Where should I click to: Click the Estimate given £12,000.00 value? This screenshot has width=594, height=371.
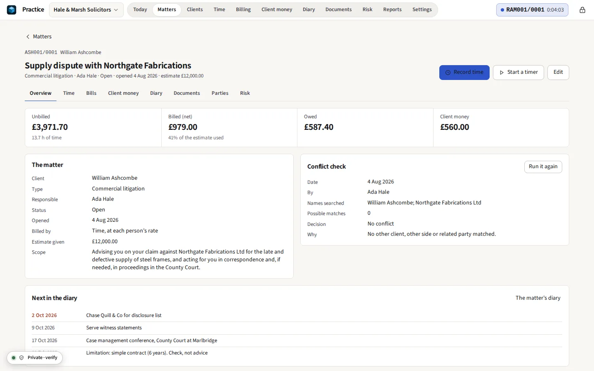[x=105, y=242]
